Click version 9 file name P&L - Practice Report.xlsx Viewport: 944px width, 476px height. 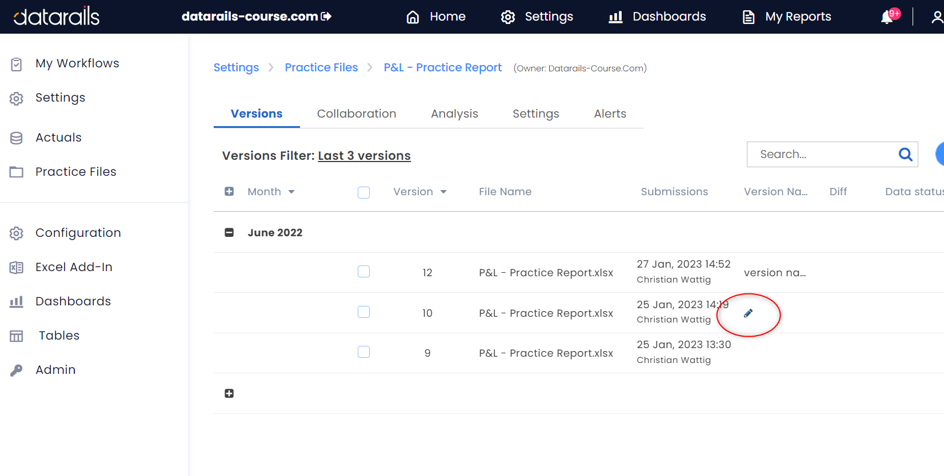tap(546, 353)
